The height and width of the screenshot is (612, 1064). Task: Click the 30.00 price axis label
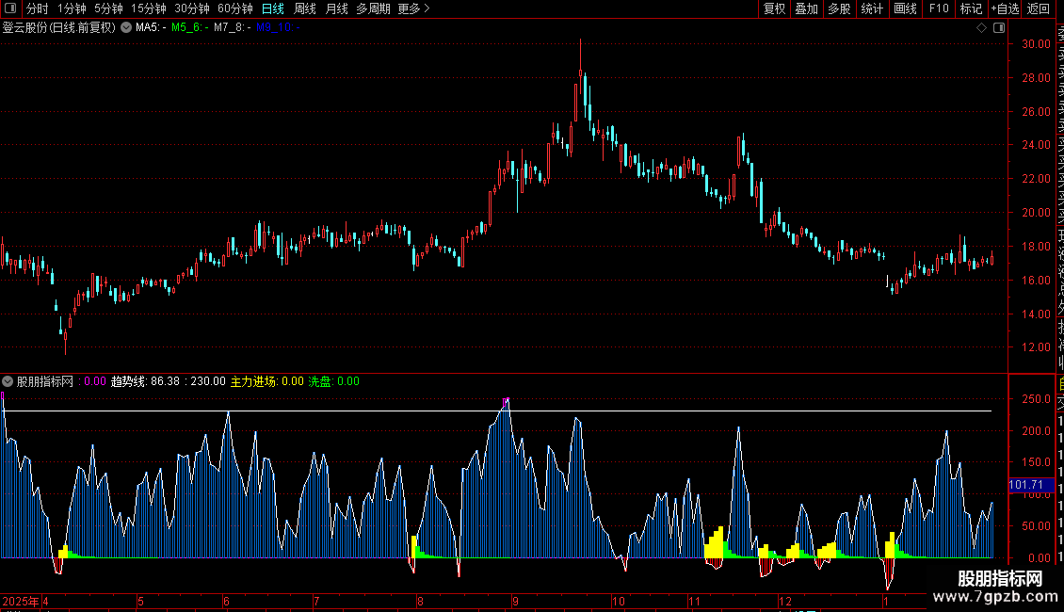pyautogui.click(x=1036, y=44)
